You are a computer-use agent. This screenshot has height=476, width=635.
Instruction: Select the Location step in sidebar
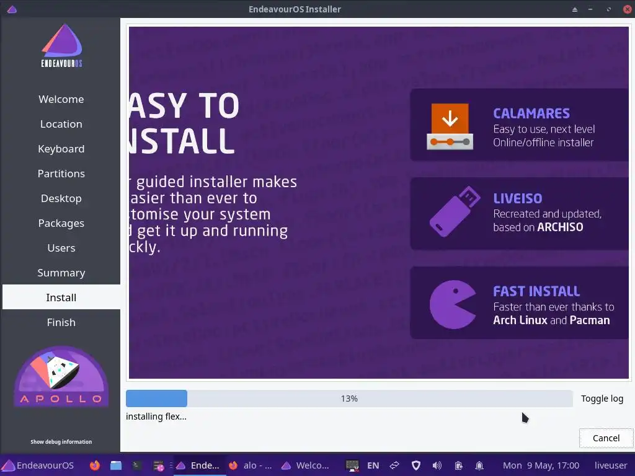tap(61, 124)
